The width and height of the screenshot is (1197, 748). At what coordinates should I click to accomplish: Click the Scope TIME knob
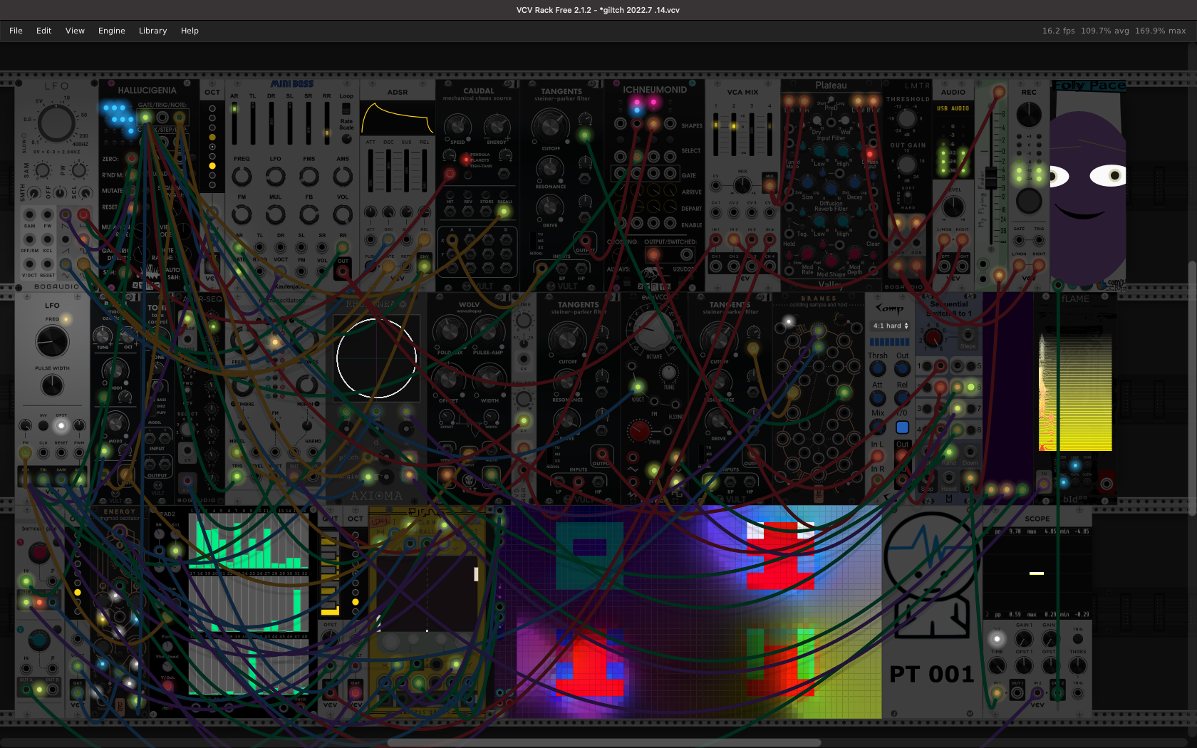[997, 666]
